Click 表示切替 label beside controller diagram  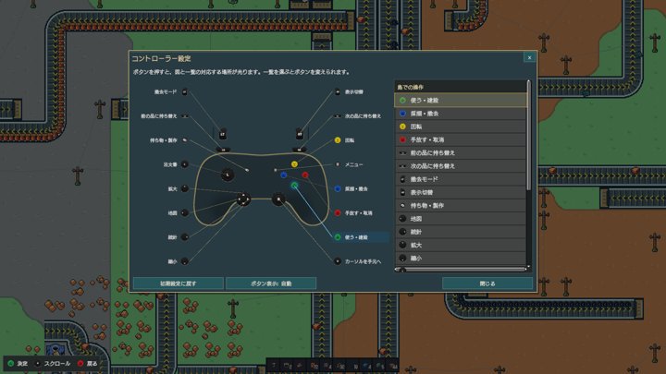pyautogui.click(x=353, y=92)
